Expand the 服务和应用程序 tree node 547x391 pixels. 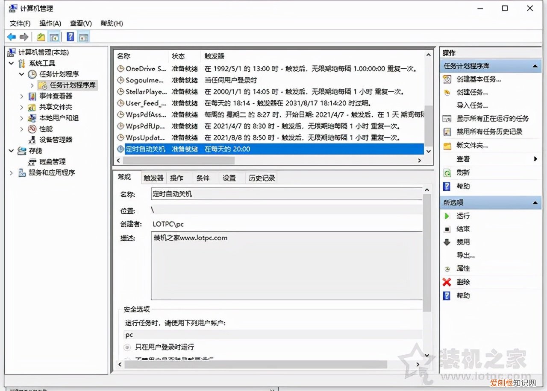point(10,174)
